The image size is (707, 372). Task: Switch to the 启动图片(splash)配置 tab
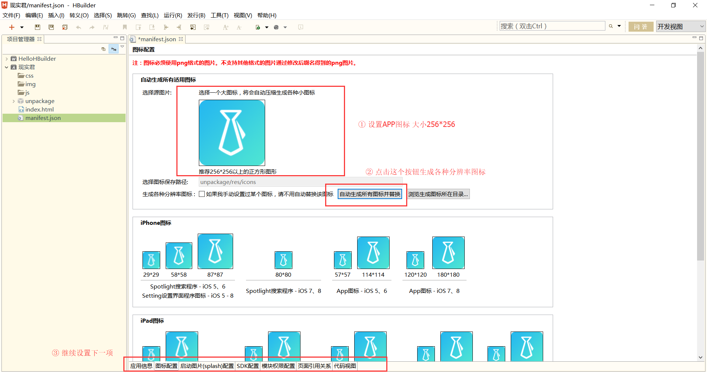(207, 366)
